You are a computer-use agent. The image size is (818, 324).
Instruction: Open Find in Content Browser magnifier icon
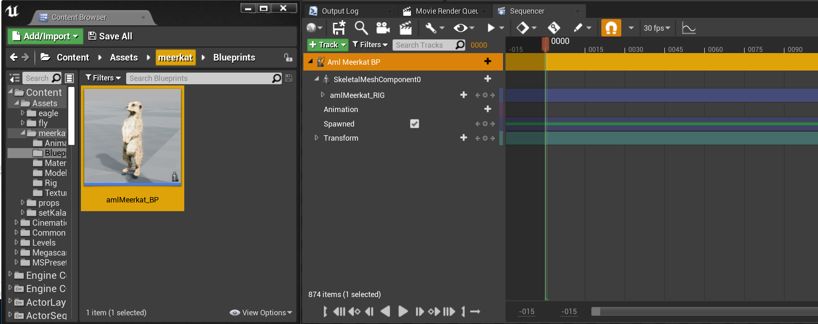point(361,28)
